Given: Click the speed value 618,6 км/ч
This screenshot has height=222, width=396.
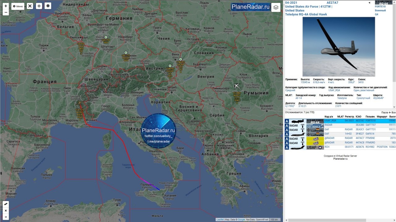Looking at the screenshot, I should click(x=319, y=82).
